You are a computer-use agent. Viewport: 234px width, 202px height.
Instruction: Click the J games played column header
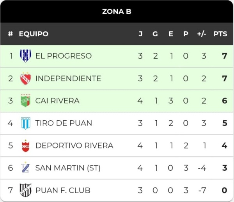140,34
